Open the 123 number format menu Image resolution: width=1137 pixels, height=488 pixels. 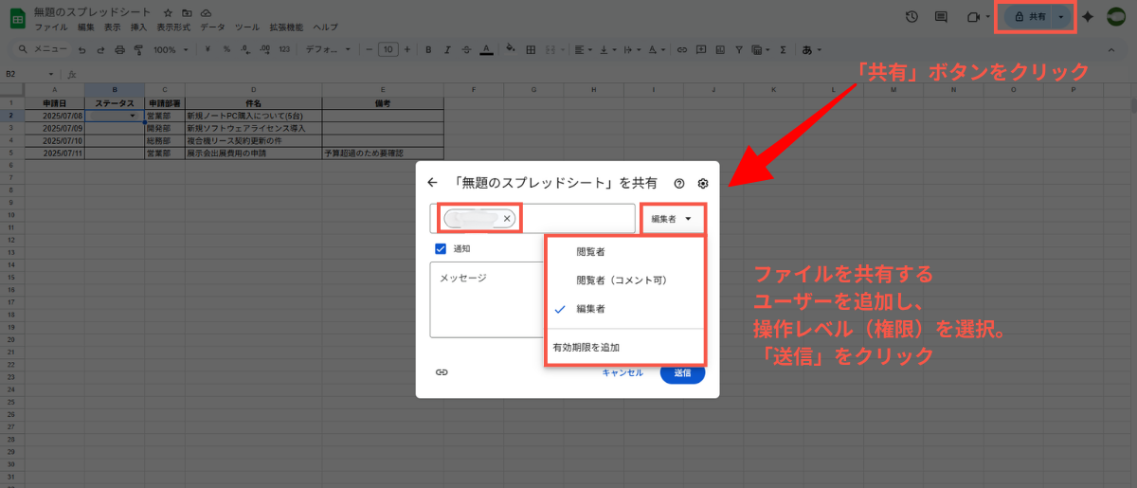284,49
